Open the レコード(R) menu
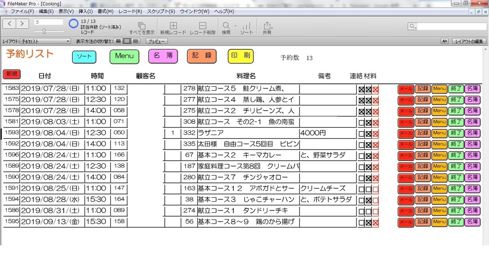489x275 pixels. coord(130,11)
